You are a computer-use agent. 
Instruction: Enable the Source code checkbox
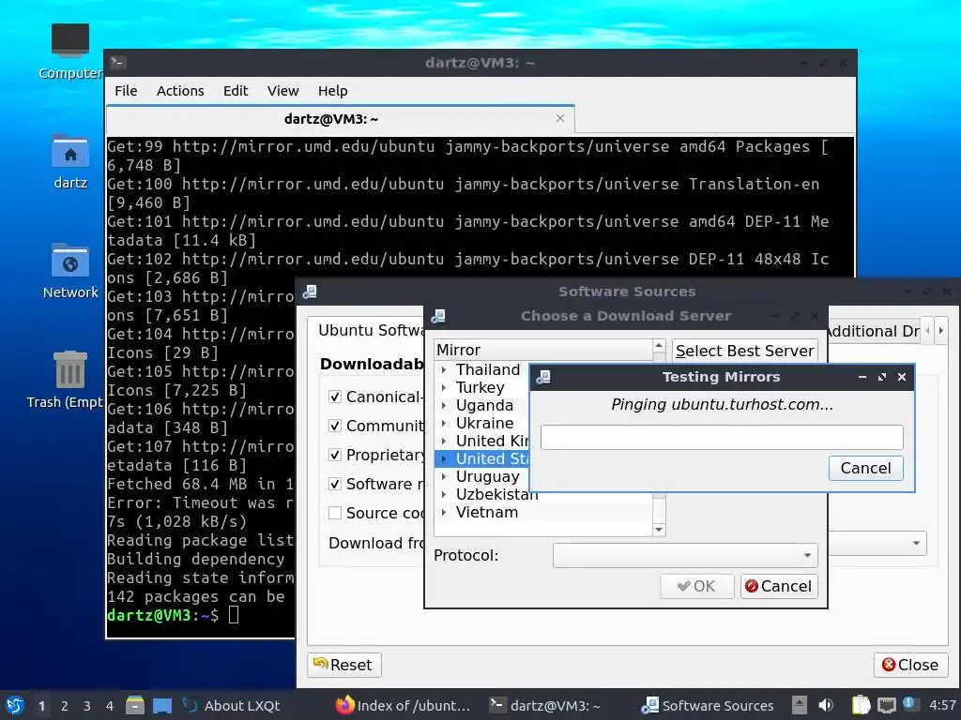[335, 513]
